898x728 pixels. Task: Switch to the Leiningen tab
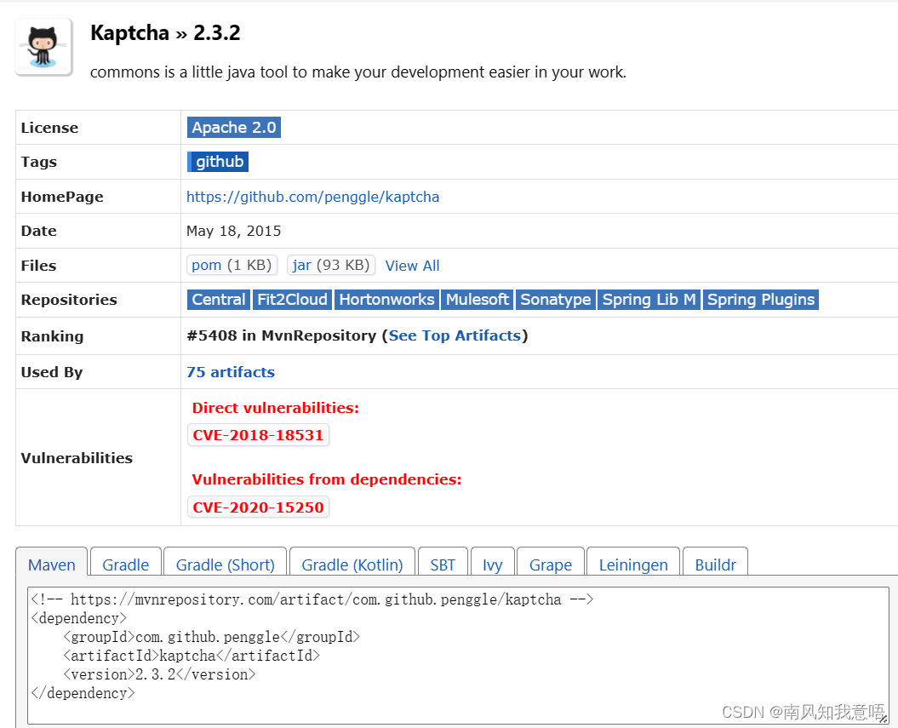[632, 565]
